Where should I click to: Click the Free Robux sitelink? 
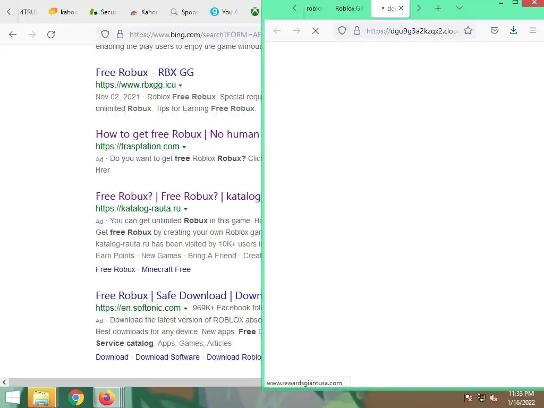pyautogui.click(x=115, y=269)
